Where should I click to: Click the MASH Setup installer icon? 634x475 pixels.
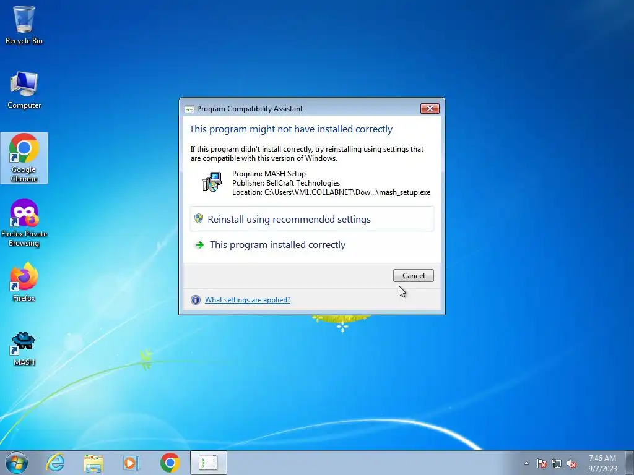pyautogui.click(x=212, y=182)
